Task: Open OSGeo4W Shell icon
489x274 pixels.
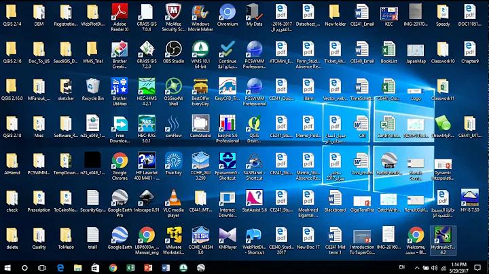Action: (173, 92)
